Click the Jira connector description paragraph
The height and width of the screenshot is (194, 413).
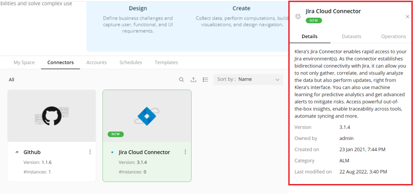coord(350,84)
